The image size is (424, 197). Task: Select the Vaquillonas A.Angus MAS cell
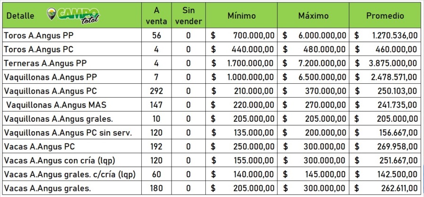tap(57, 105)
